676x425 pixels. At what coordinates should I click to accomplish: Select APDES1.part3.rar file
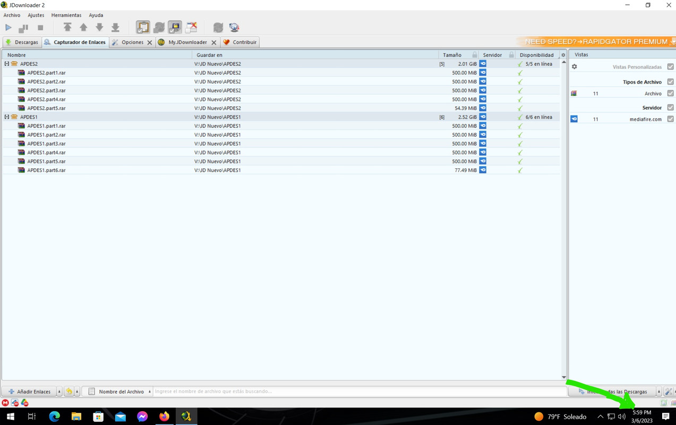click(x=280, y=143)
